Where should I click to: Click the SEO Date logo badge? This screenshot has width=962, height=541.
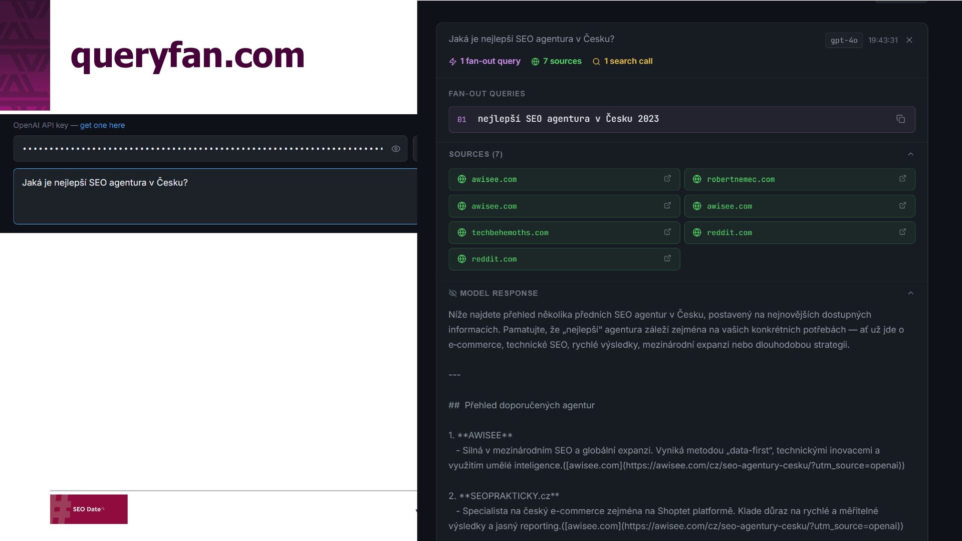tap(89, 509)
